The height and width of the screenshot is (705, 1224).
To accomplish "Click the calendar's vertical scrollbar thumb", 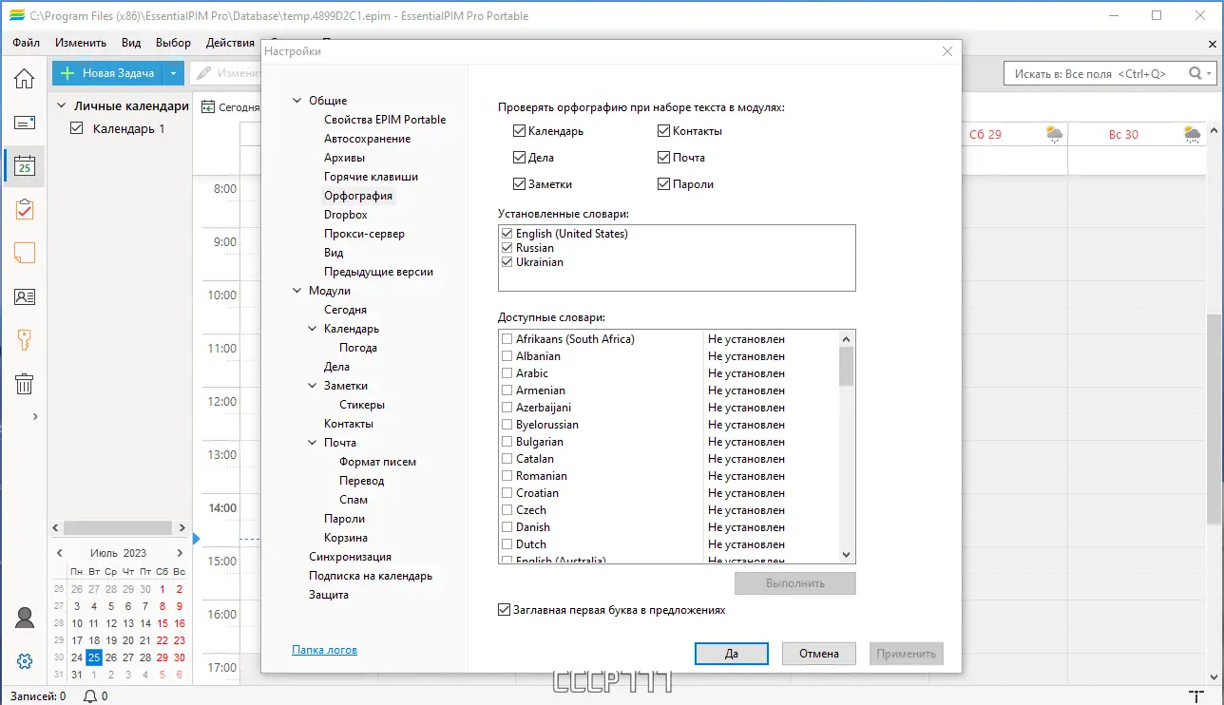I will [x=1214, y=418].
